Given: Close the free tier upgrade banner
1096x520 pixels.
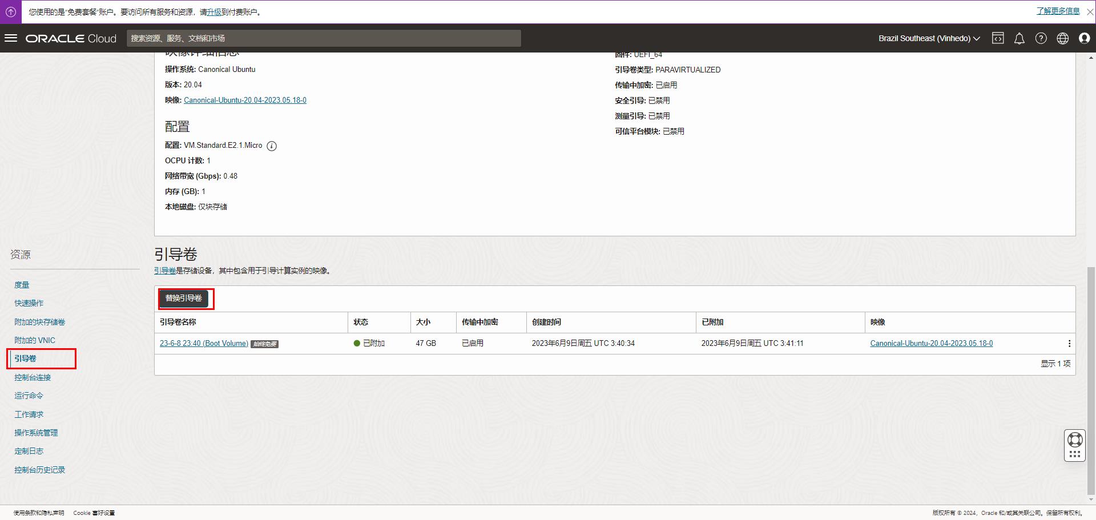Looking at the screenshot, I should pyautogui.click(x=1089, y=11).
